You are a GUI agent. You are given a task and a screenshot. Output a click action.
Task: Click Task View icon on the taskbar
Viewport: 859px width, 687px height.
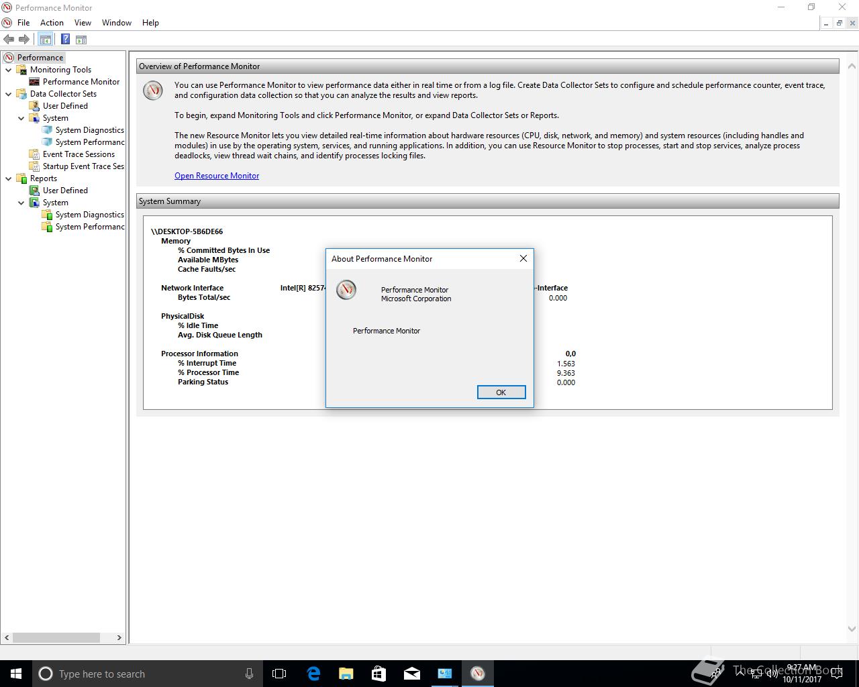click(x=279, y=674)
